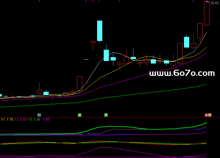
Task: Click the blue 财 event marker
Action: [x=39, y=115]
